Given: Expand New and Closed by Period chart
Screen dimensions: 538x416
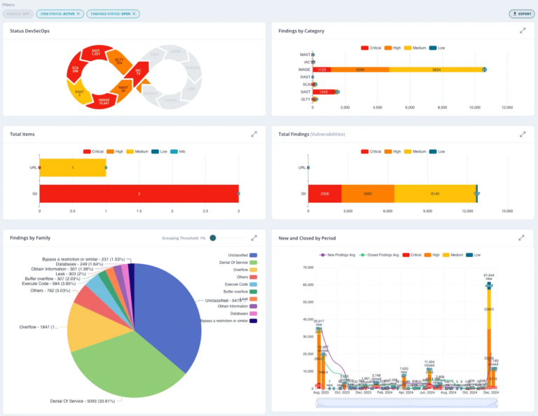Looking at the screenshot, I should click(521, 237).
